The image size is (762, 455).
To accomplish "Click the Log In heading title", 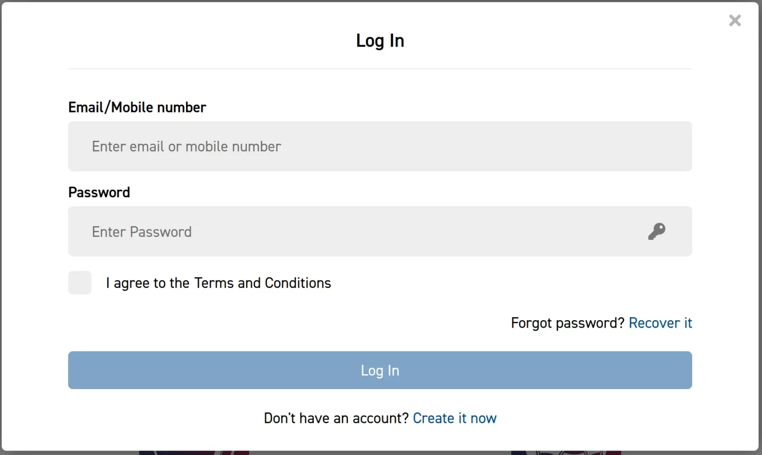I will 380,41.
